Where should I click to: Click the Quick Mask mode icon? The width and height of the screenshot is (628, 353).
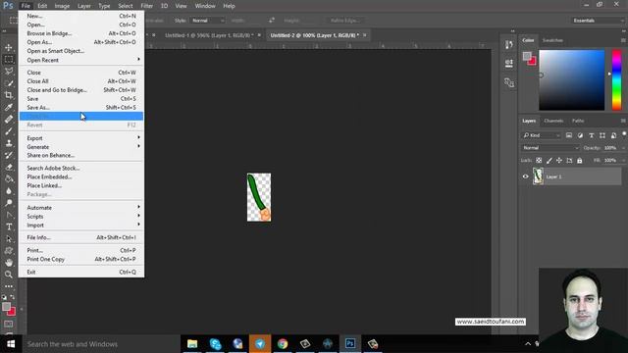9,324
